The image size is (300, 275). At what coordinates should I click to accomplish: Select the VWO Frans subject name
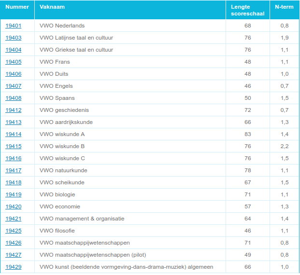(x=55, y=62)
